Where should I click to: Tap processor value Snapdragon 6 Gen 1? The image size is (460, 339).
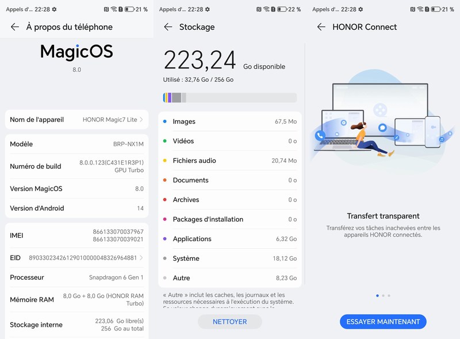coord(116,277)
